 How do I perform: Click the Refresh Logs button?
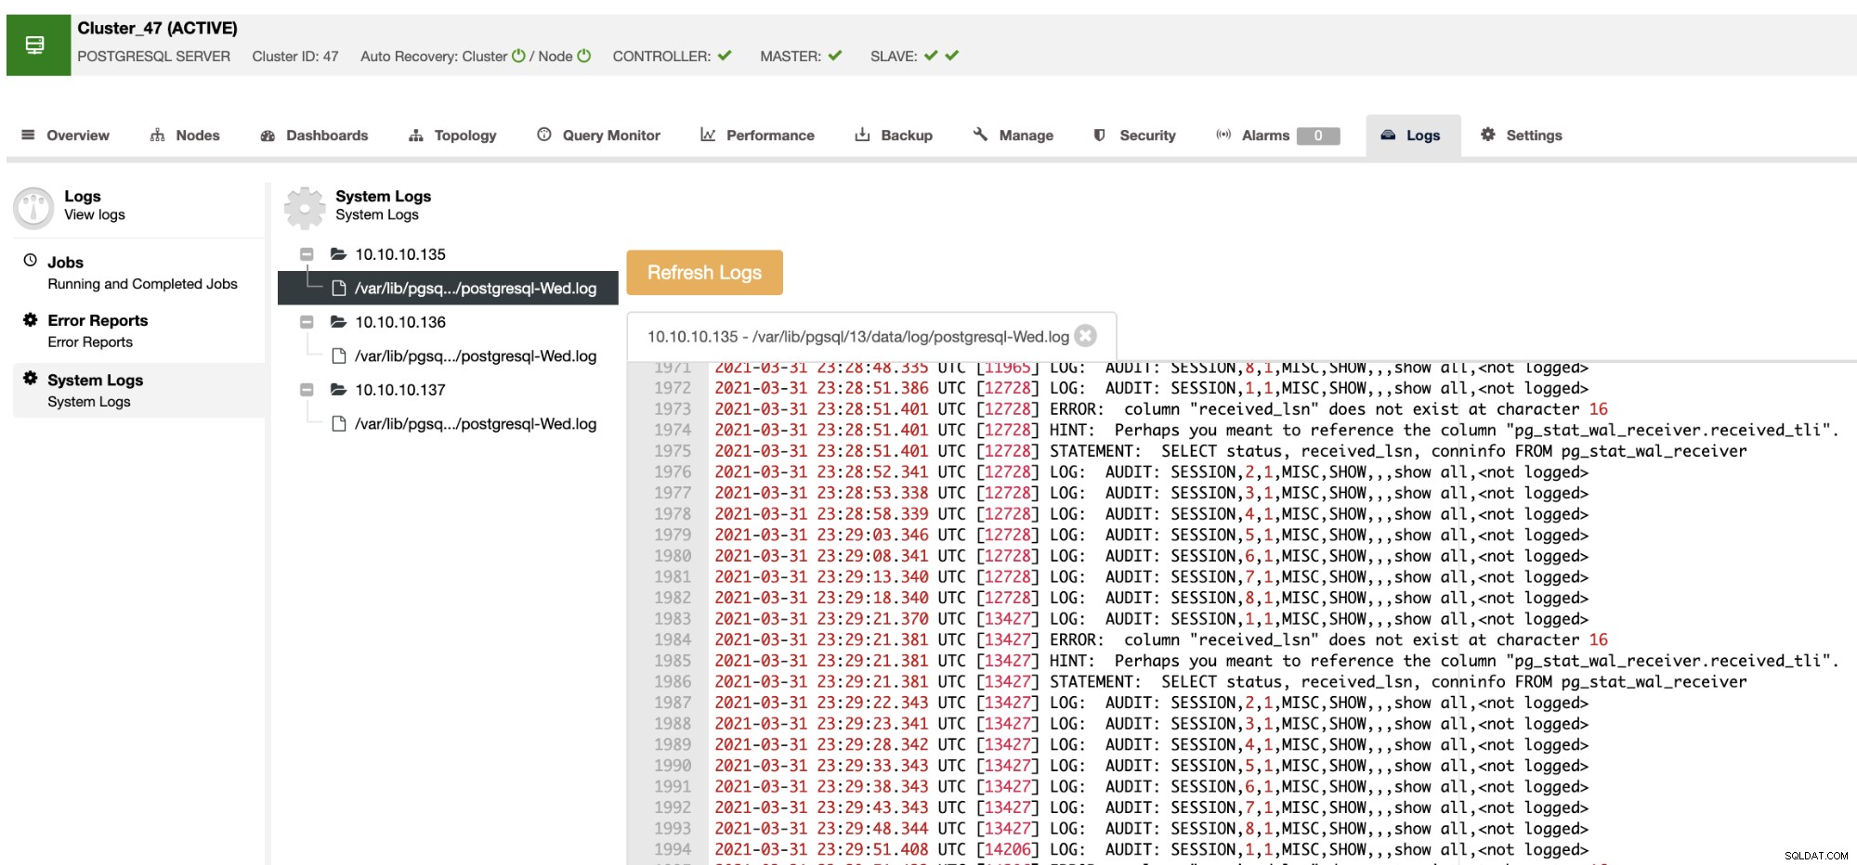tap(704, 273)
